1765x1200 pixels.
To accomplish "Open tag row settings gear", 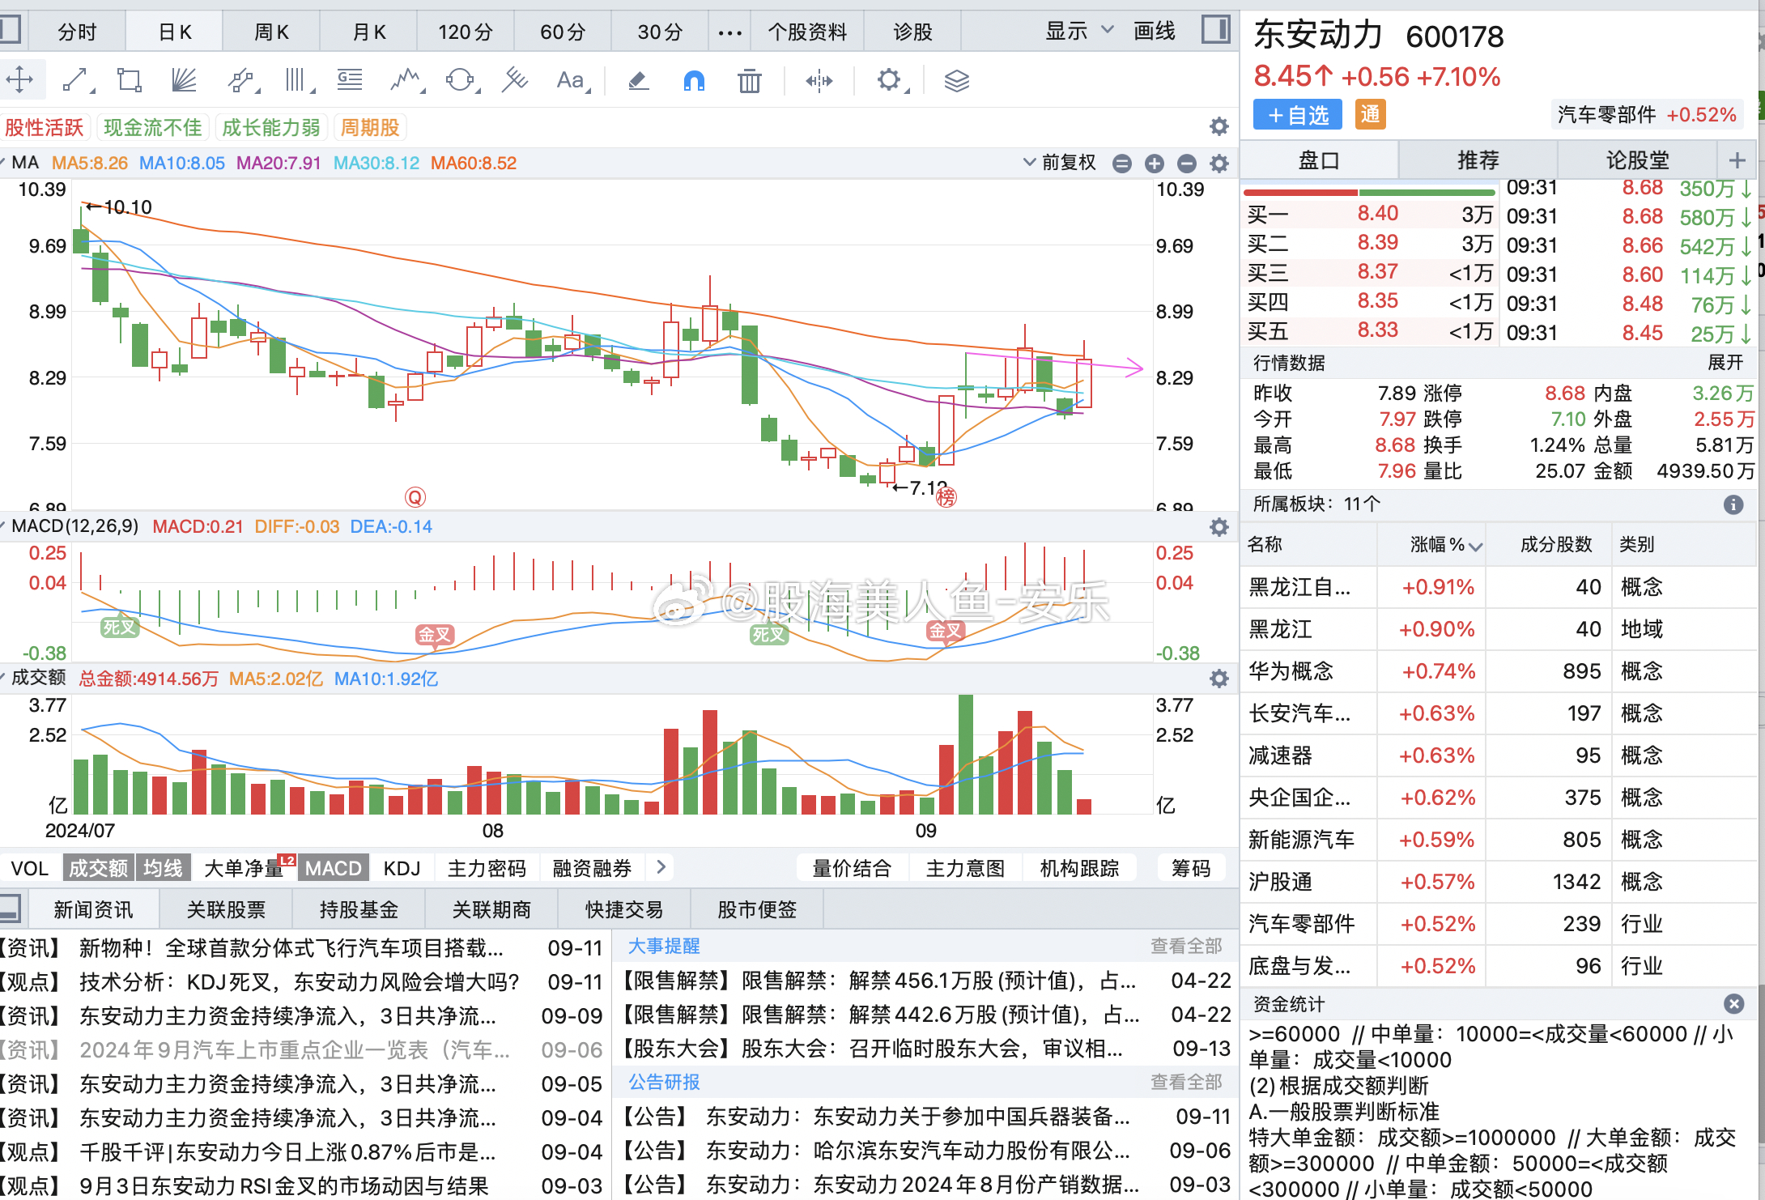I will [1218, 126].
